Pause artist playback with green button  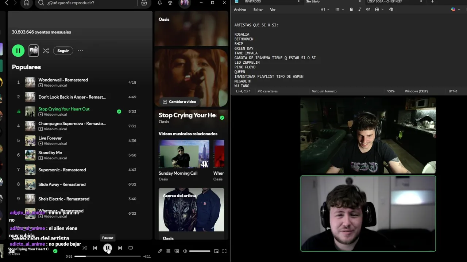tap(18, 51)
